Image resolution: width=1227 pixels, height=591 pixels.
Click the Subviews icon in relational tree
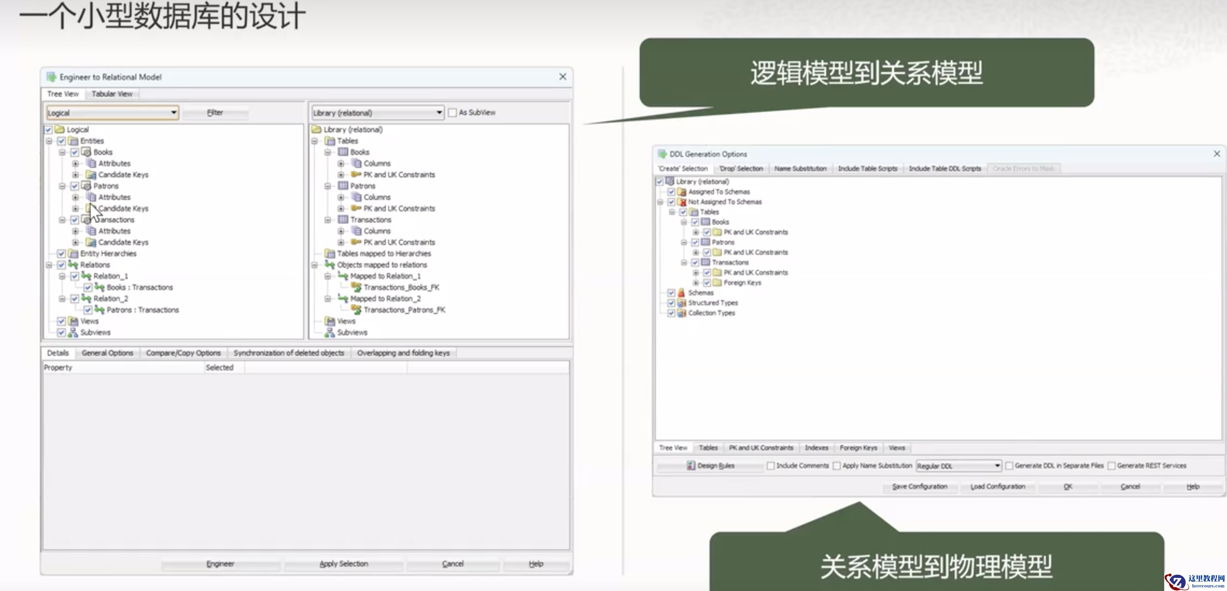(x=330, y=333)
